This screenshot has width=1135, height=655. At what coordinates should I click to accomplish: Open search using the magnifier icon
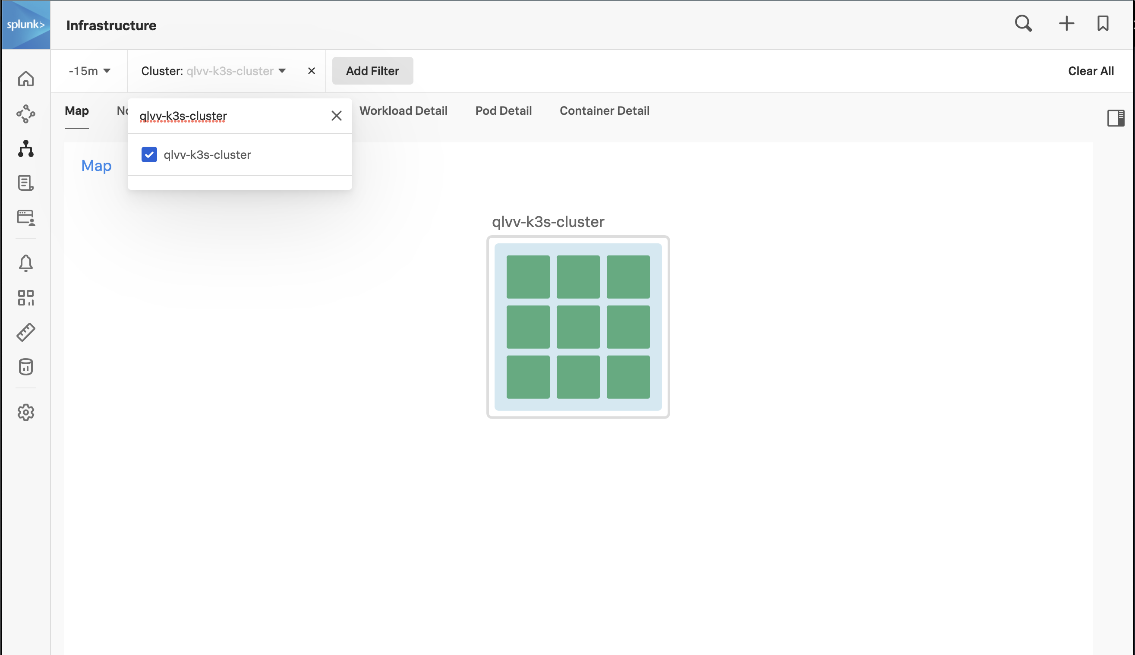[1023, 23]
